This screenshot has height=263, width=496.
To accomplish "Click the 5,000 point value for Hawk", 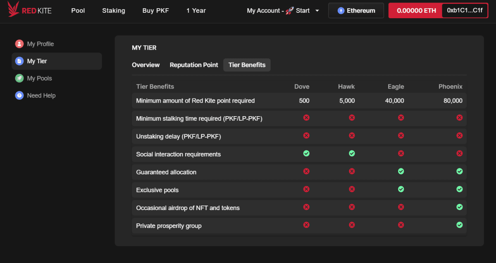I will [346, 100].
